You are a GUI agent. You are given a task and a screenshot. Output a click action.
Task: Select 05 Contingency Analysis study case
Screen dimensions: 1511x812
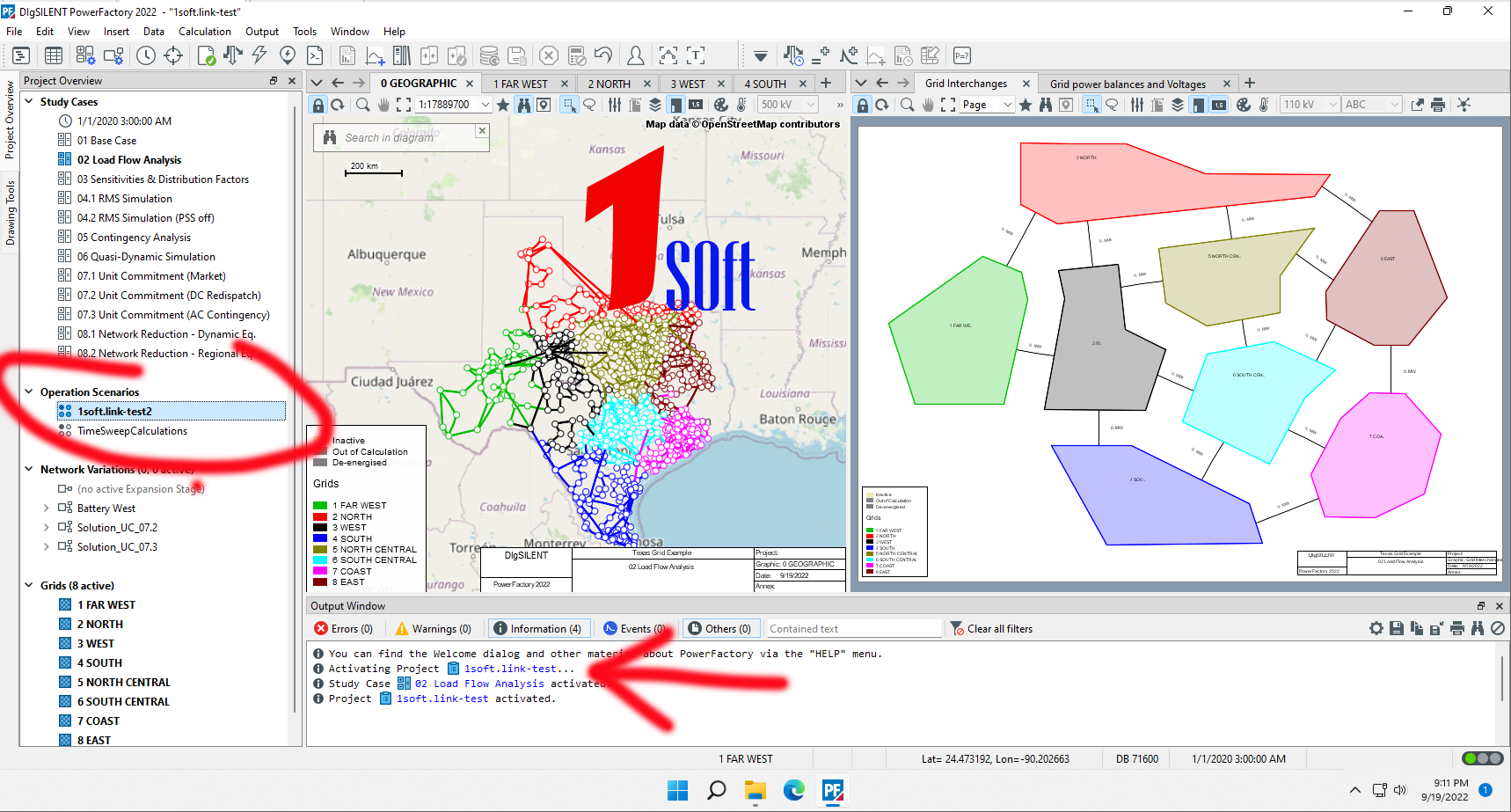(134, 237)
